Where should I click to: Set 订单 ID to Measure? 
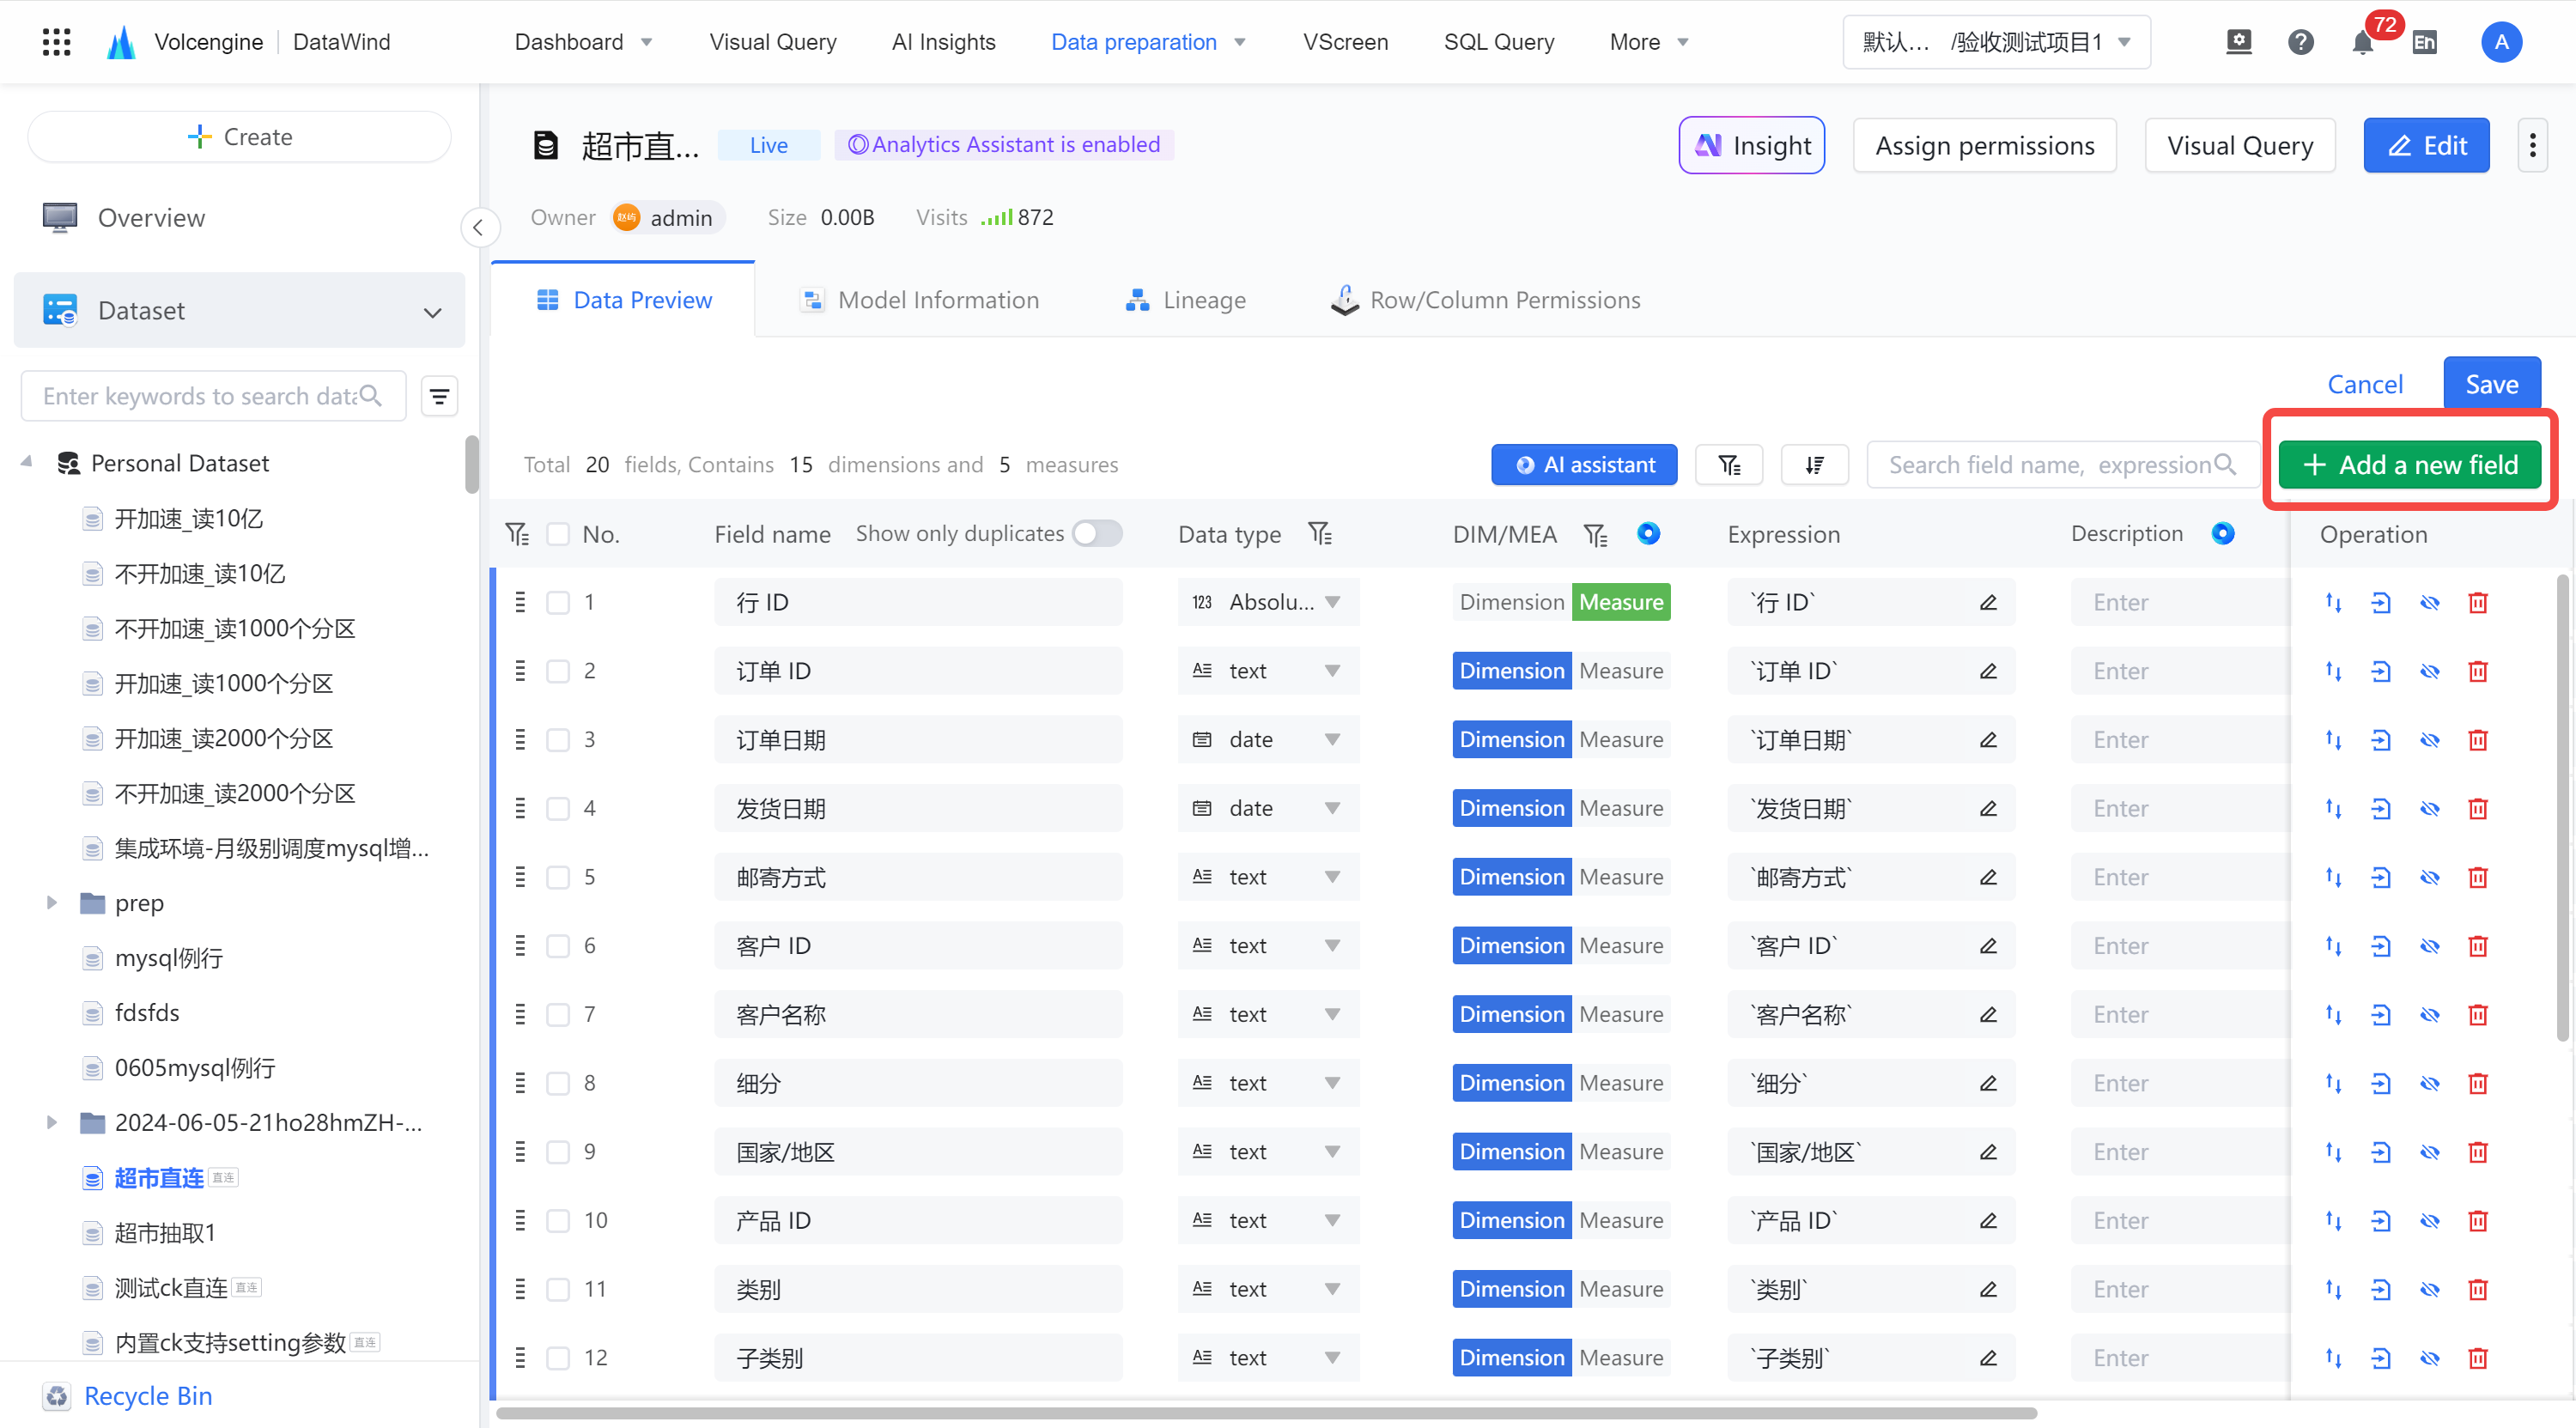[1621, 671]
